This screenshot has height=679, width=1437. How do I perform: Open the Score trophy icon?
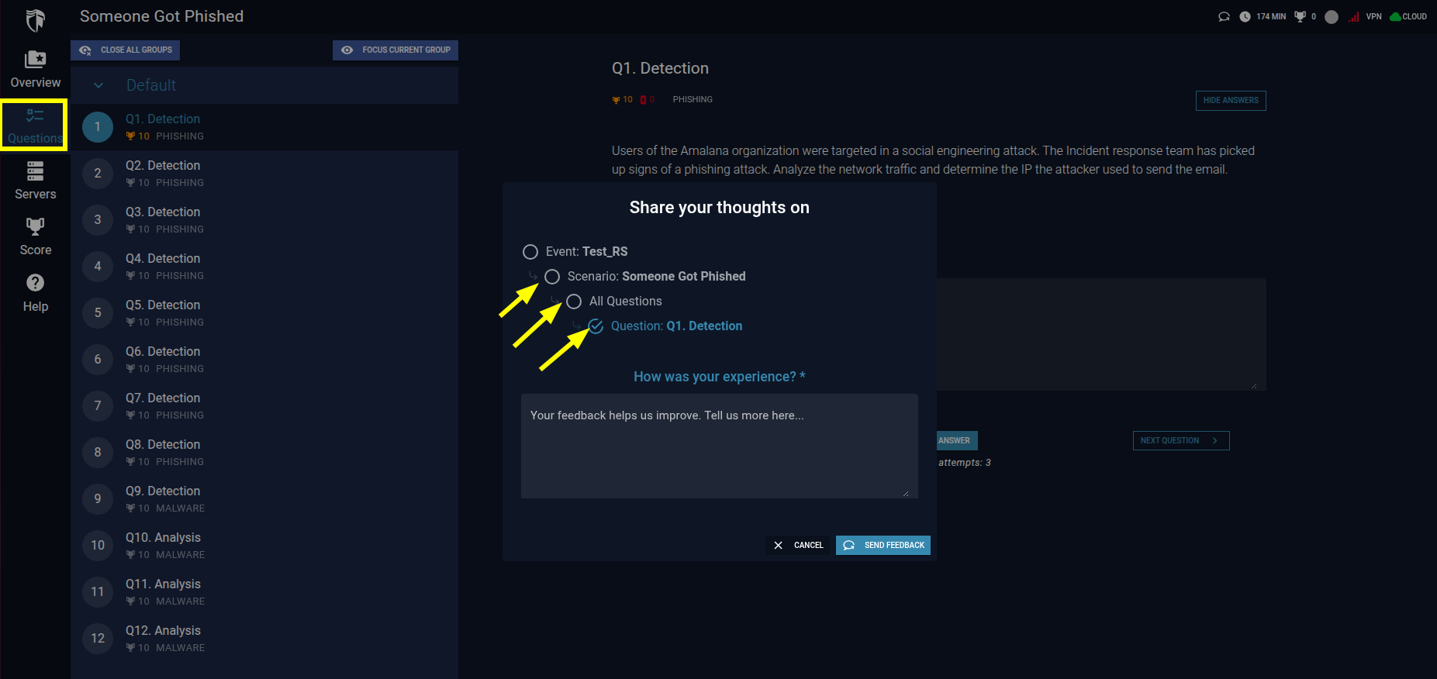click(35, 226)
